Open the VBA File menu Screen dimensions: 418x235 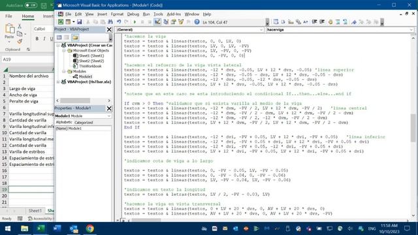(68, 14)
